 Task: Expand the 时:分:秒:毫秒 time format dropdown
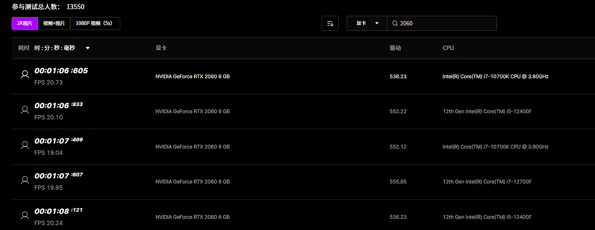tap(88, 48)
